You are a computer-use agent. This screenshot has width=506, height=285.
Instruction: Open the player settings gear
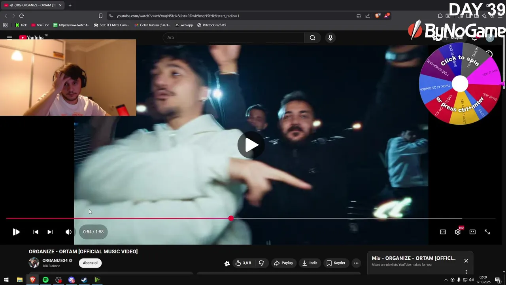click(458, 232)
